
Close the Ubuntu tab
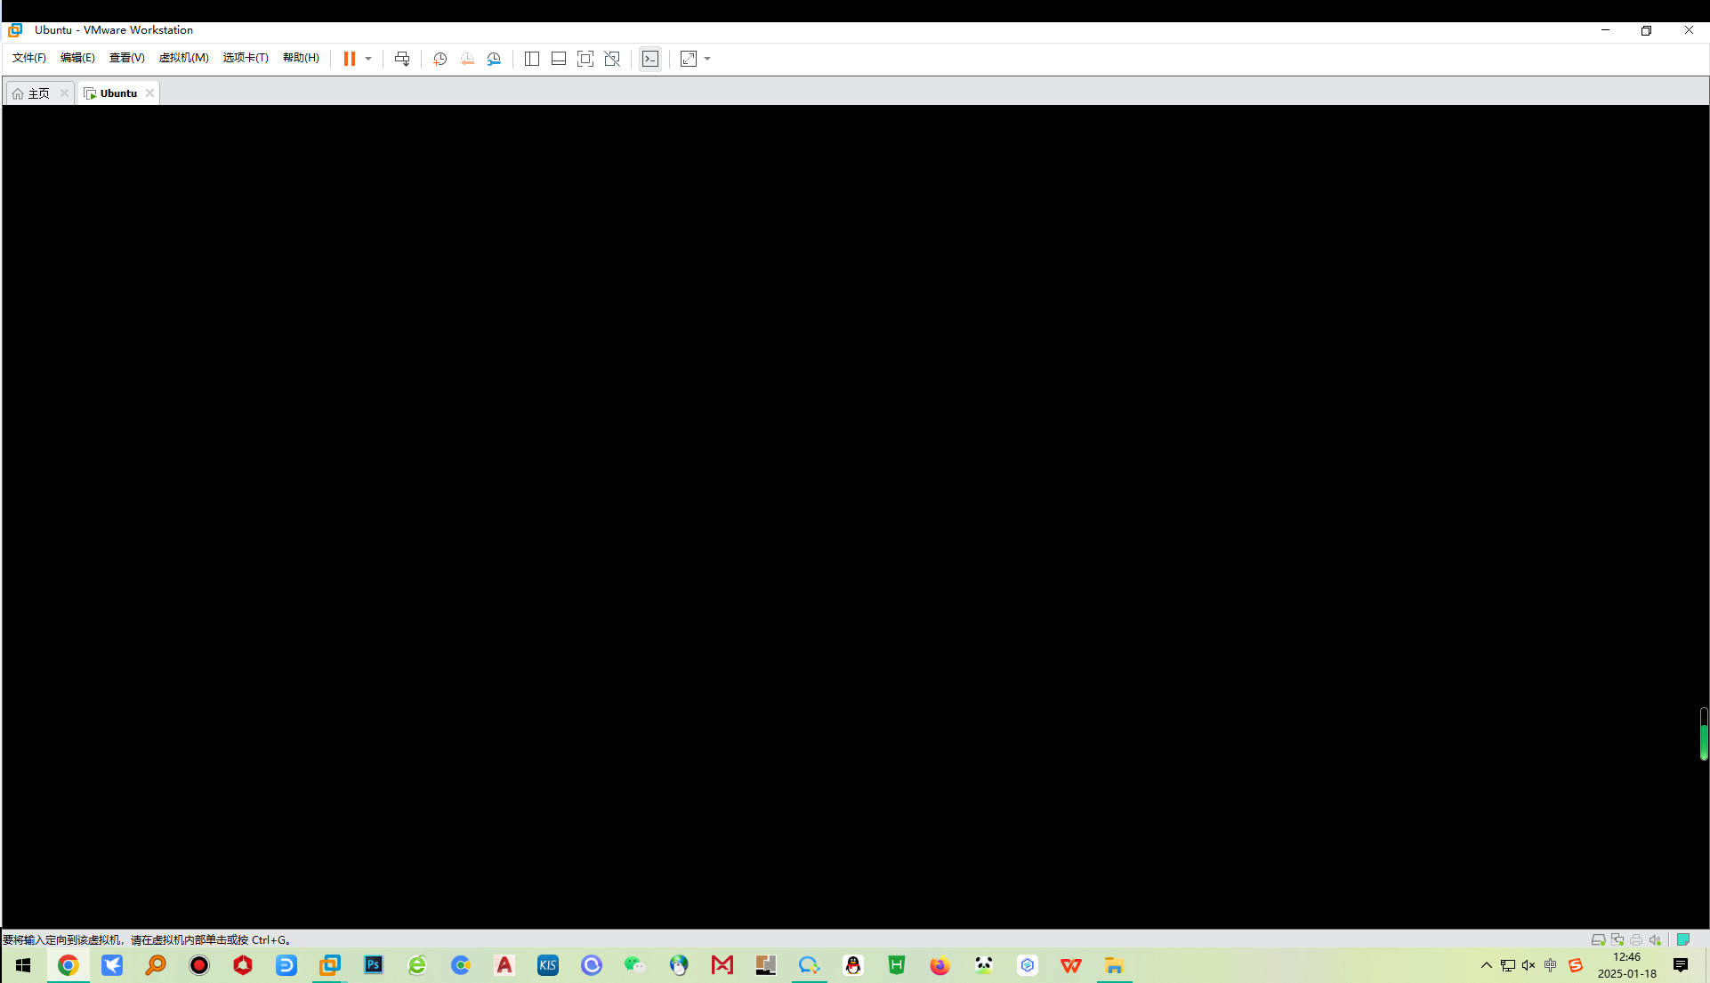coord(149,93)
